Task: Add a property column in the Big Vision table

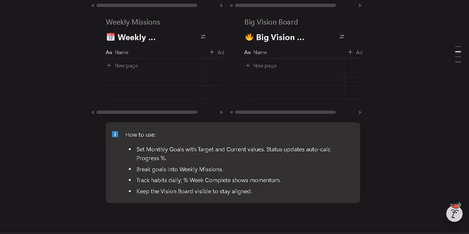Action: pos(355,52)
